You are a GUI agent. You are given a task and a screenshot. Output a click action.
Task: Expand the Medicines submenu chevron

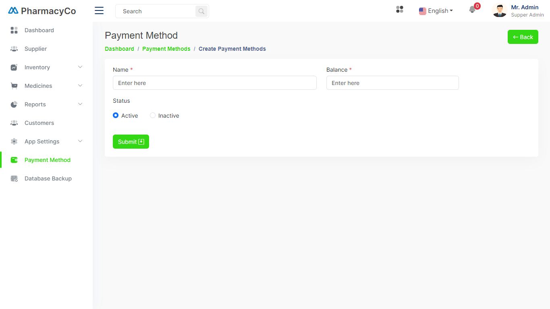coord(80,85)
